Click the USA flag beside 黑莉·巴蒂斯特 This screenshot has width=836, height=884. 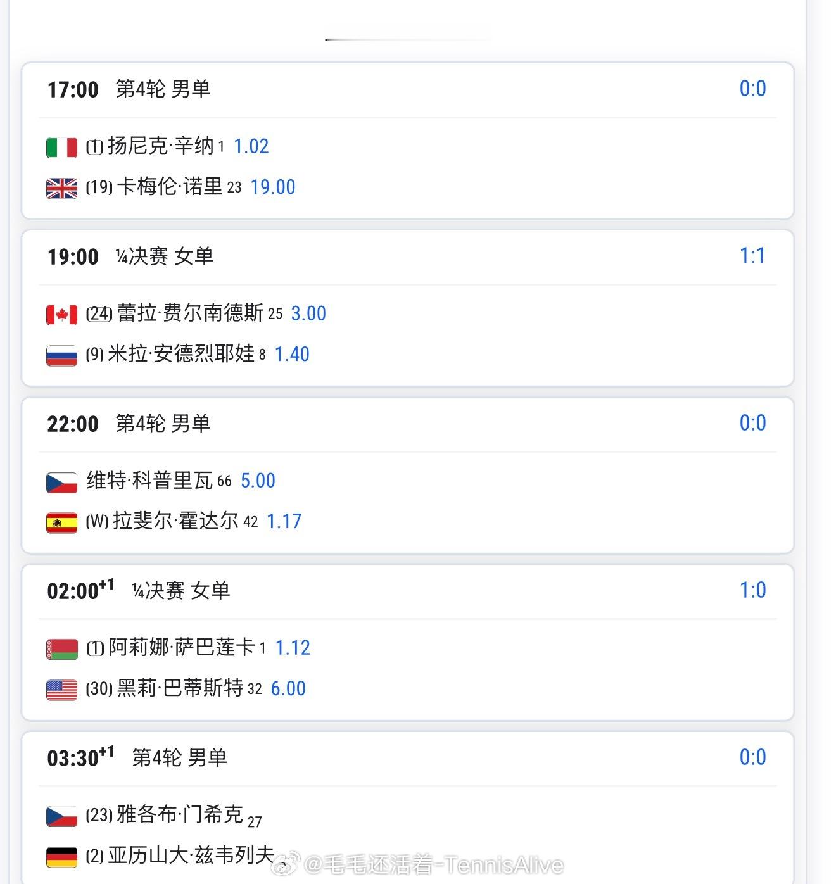coord(61,690)
